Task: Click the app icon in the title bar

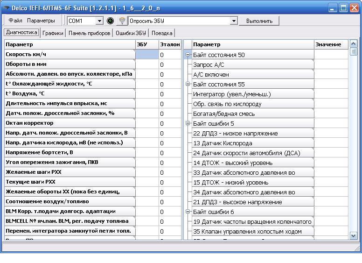Action: (6, 8)
